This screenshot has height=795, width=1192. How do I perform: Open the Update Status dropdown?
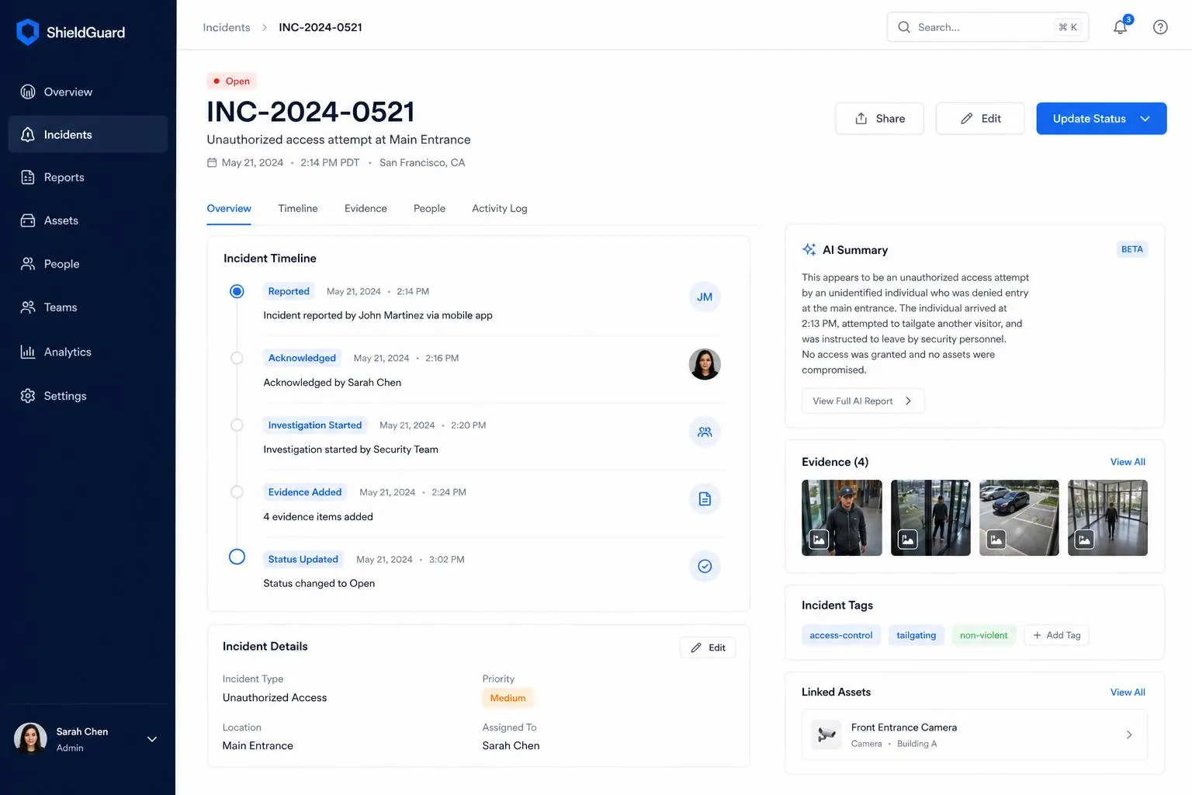pos(1101,119)
